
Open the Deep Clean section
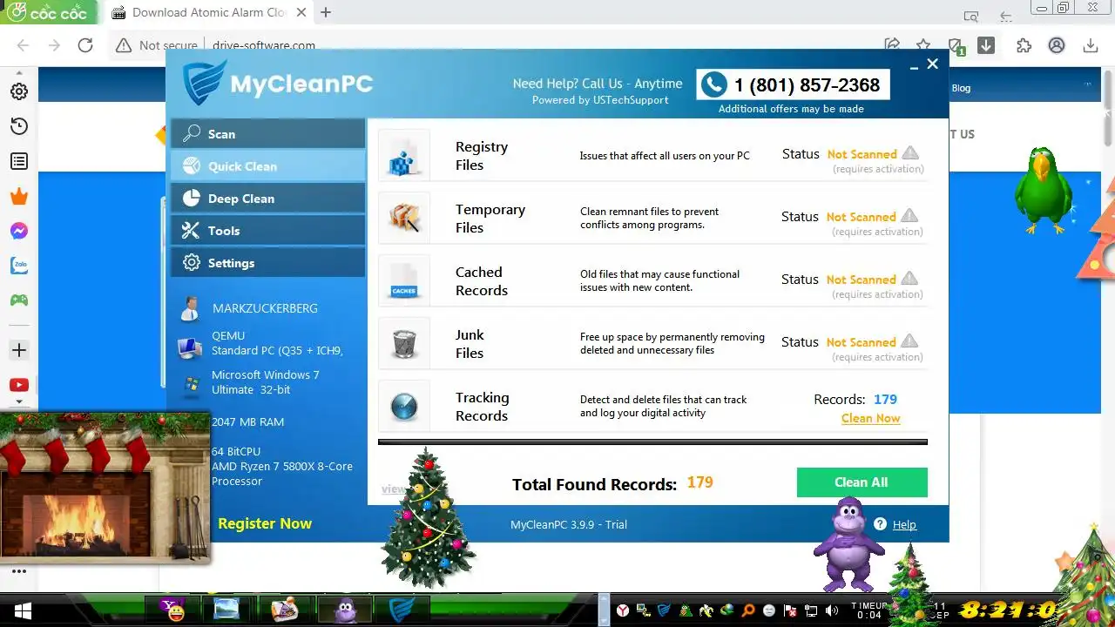coord(267,199)
